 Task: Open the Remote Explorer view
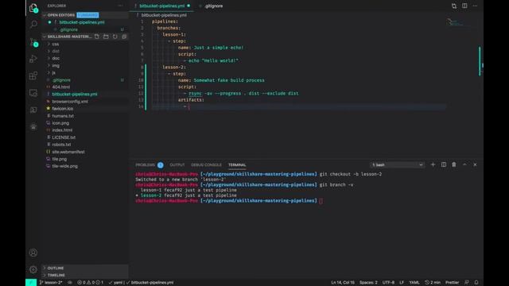(x=33, y=93)
